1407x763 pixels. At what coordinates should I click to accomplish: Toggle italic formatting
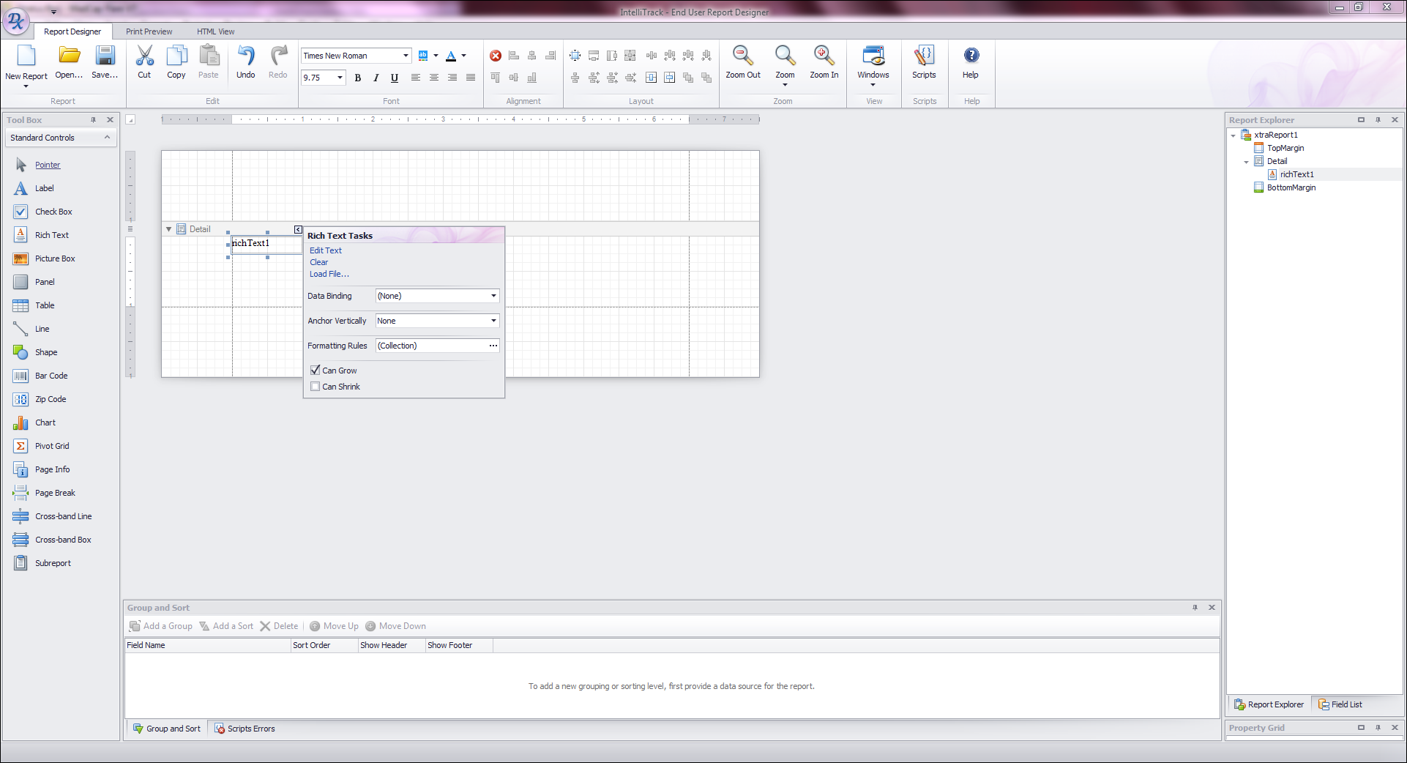pos(376,78)
